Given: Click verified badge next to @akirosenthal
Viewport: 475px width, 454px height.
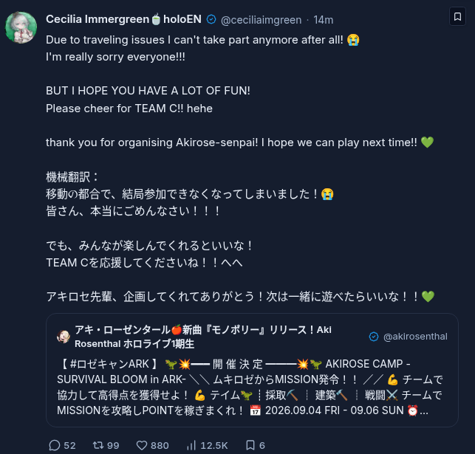Looking at the screenshot, I should click(374, 337).
